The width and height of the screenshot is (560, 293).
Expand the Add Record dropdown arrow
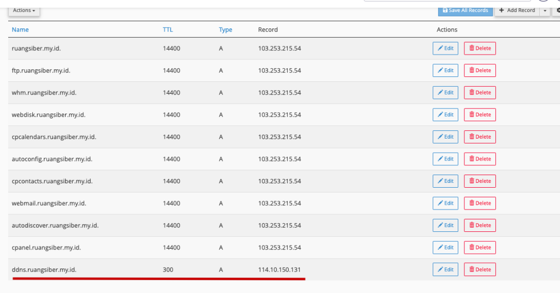click(545, 10)
